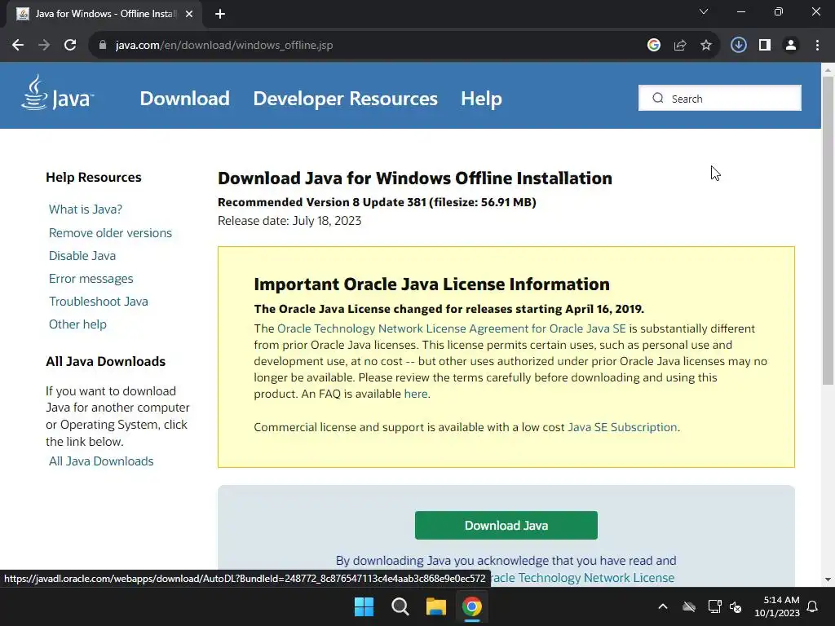Click 'Release date: July 18, 2023' text
Image resolution: width=835 pixels, height=626 pixels.
click(289, 220)
